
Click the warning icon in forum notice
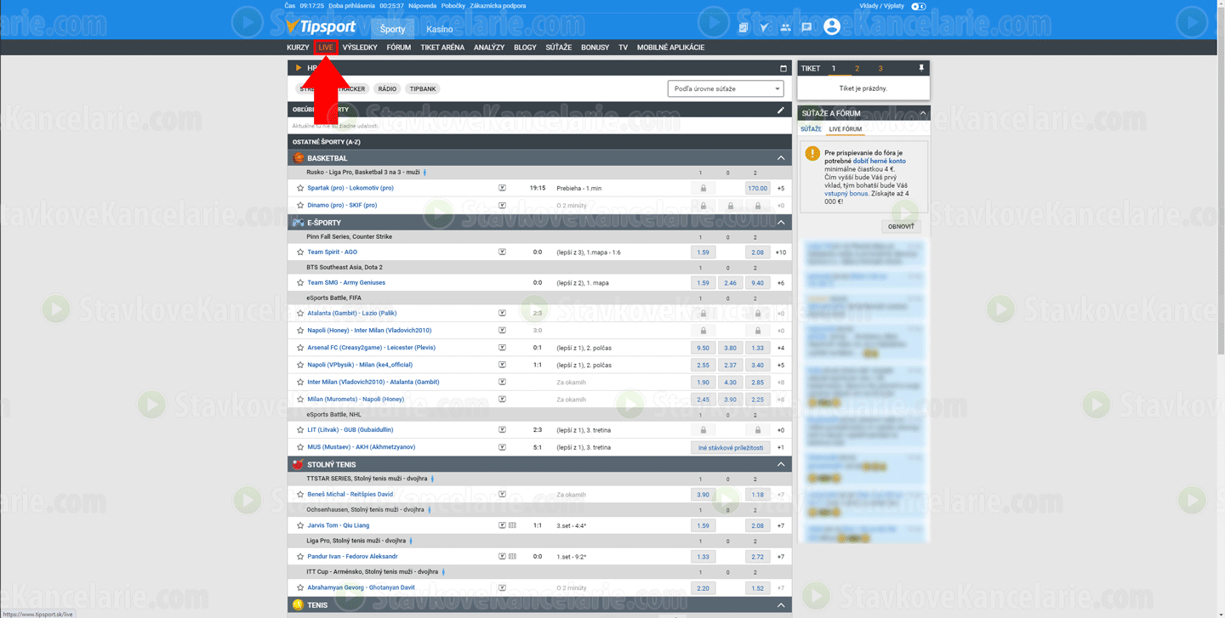812,154
